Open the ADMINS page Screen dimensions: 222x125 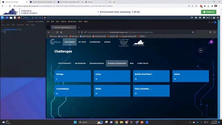[x=107, y=42]
